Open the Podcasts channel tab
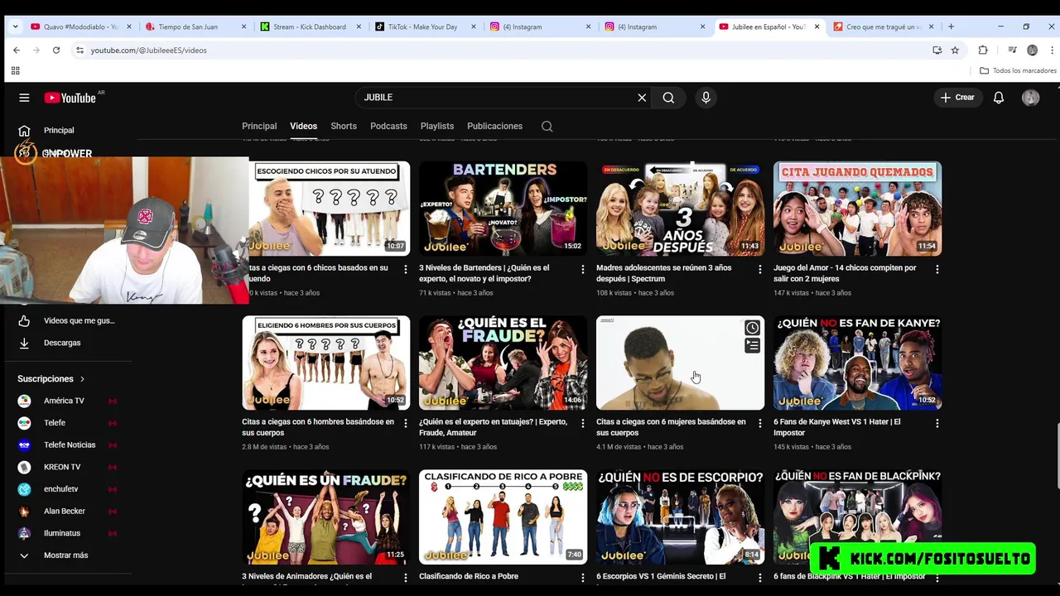 tap(388, 127)
